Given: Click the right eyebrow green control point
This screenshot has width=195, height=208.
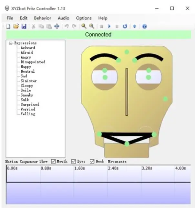Looking at the screenshot, I should 135,60.
